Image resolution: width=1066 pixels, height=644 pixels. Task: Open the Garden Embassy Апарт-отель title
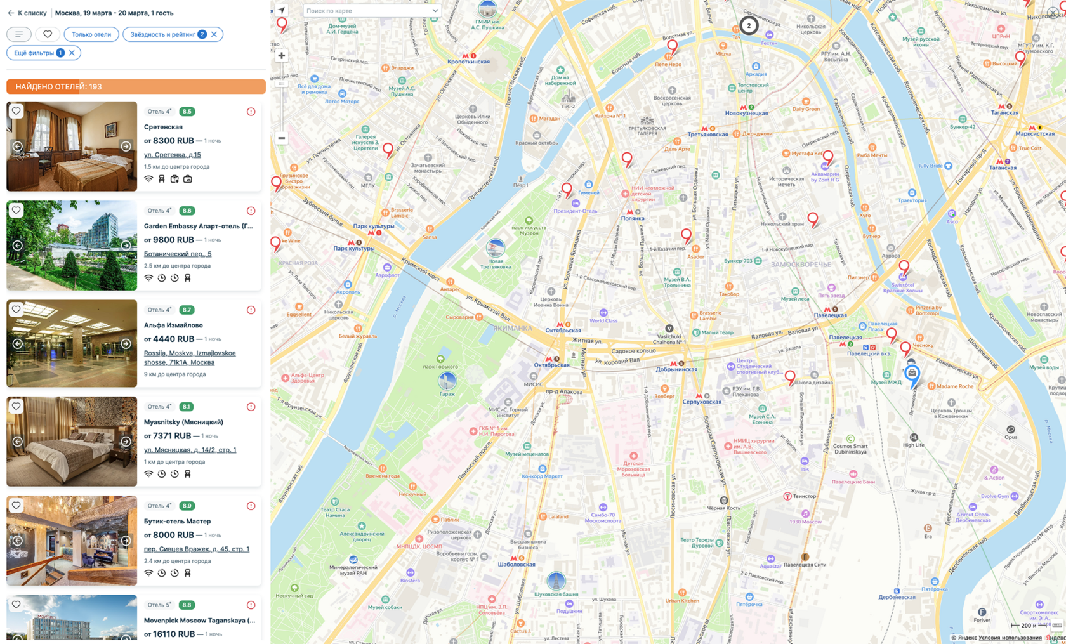click(199, 226)
